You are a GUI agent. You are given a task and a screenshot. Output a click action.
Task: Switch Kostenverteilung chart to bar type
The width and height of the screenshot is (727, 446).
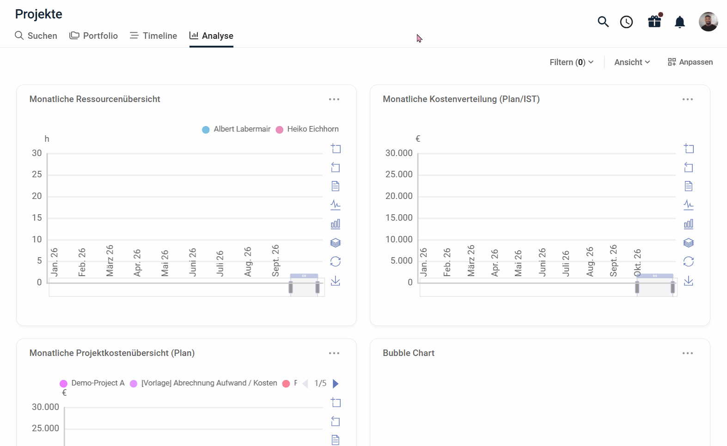(x=689, y=224)
